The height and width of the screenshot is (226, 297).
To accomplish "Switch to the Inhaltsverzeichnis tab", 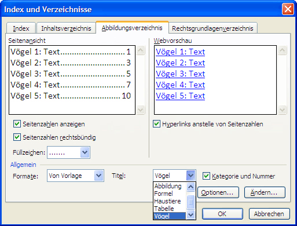I will (66, 28).
